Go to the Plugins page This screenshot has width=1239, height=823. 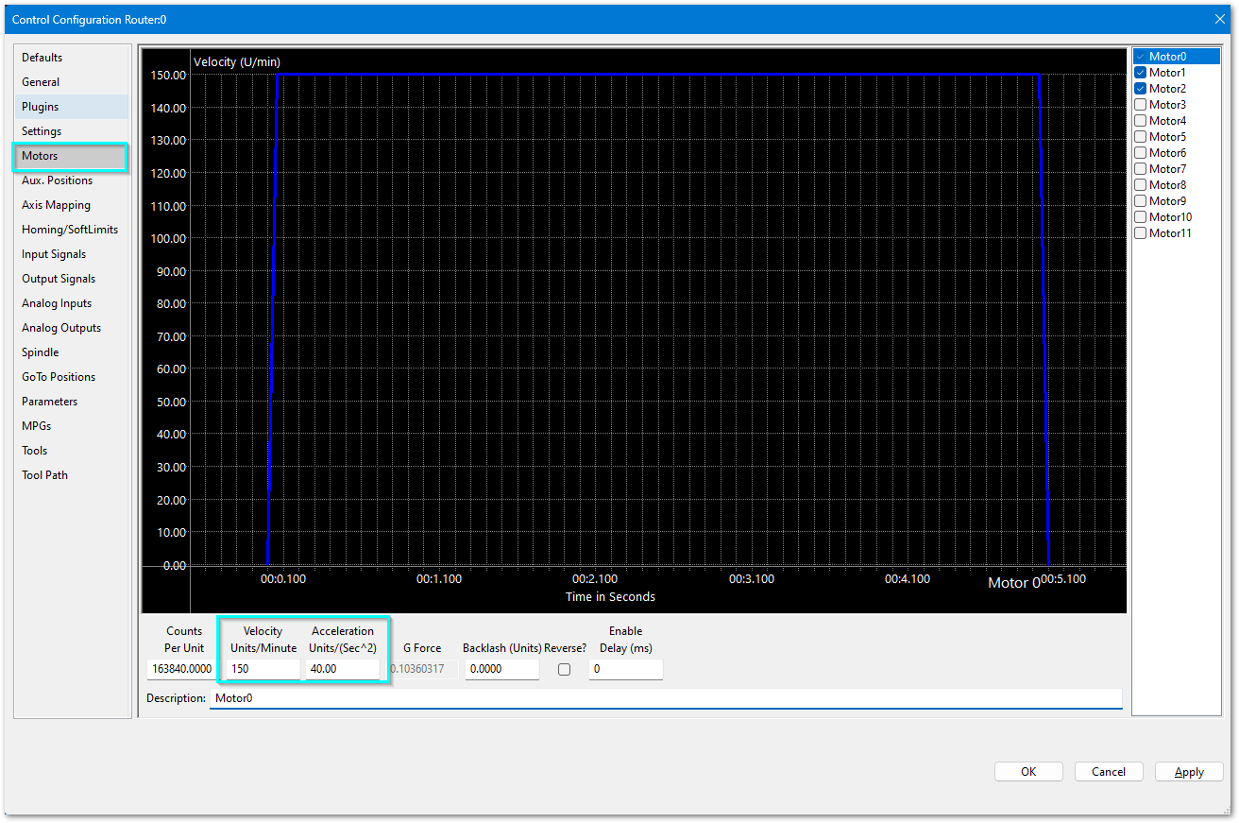(x=41, y=107)
